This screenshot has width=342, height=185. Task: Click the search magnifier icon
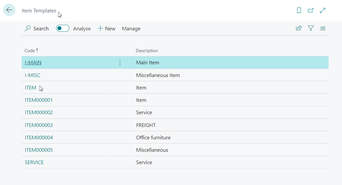(28, 28)
